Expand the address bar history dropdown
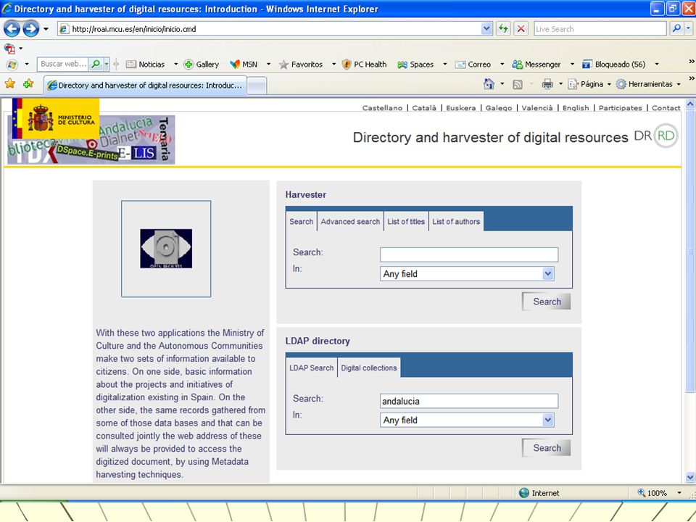 [x=486, y=29]
